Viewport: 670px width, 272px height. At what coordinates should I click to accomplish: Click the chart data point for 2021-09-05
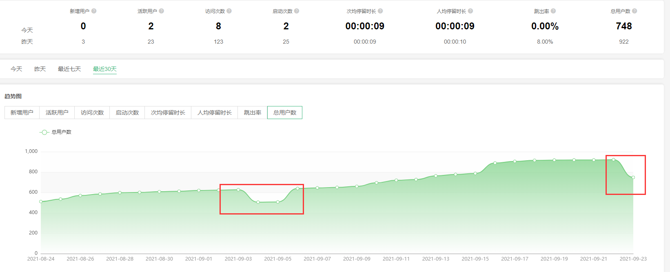click(278, 202)
